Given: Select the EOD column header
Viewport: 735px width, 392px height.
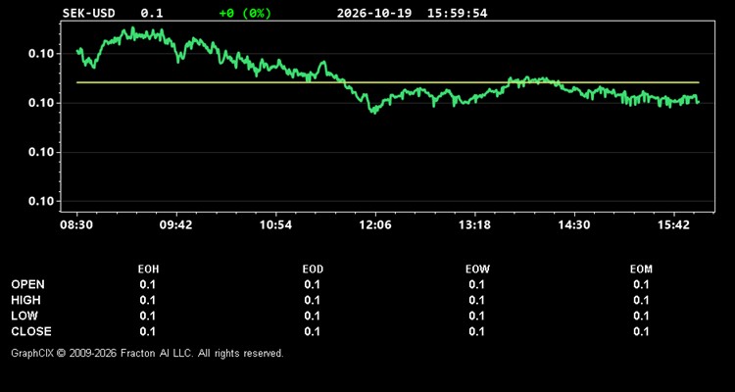Looking at the screenshot, I should tap(313, 269).
